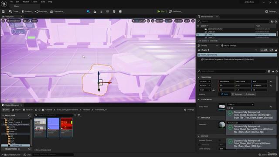This screenshot has width=279, height=157.
Task: Click Save All in Content Browser
Action: pos(27,110)
